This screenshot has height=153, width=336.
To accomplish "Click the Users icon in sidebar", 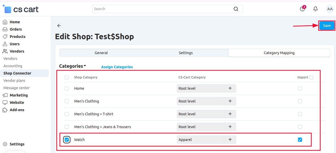I will pos(5,44).
